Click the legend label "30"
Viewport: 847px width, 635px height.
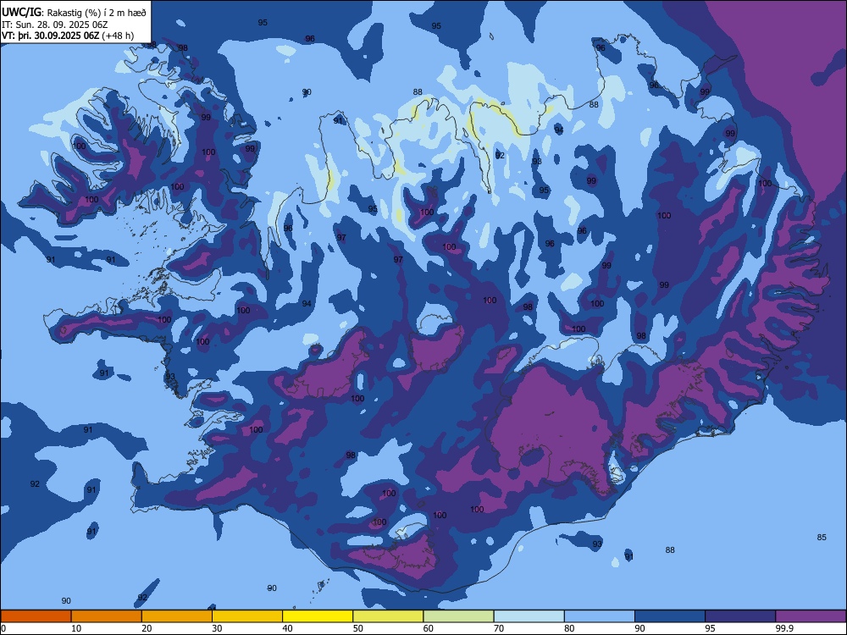point(217,628)
